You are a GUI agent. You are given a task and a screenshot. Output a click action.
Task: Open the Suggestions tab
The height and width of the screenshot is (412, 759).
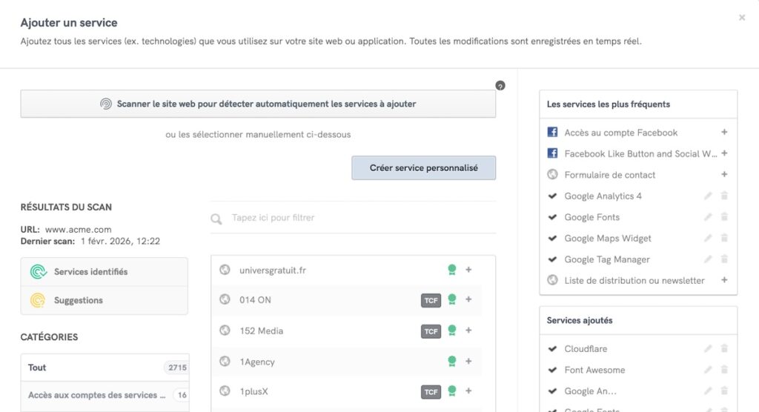(x=104, y=300)
